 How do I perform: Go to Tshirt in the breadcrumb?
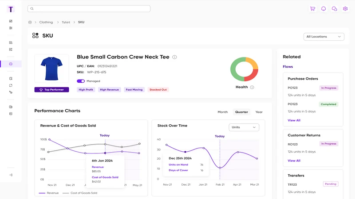point(66,23)
